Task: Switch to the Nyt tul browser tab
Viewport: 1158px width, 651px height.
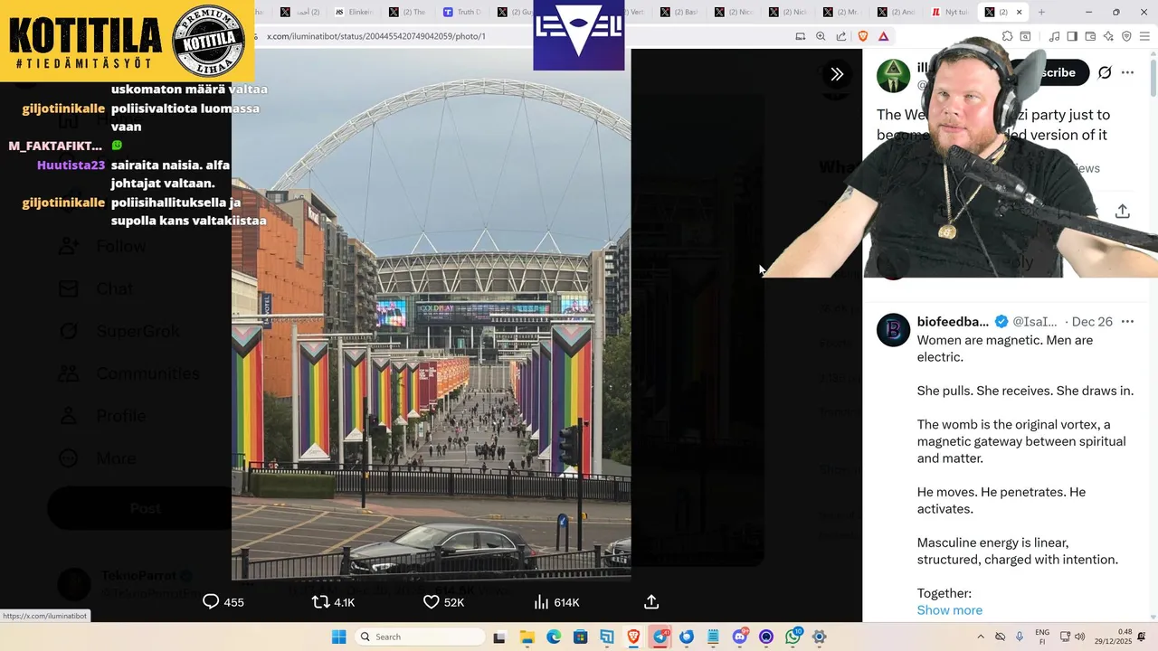Action: 951,12
